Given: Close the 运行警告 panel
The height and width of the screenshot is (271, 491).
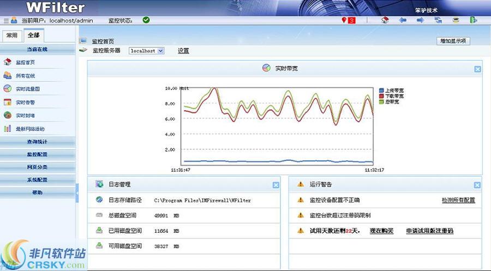Looking at the screenshot, I should [477, 185].
